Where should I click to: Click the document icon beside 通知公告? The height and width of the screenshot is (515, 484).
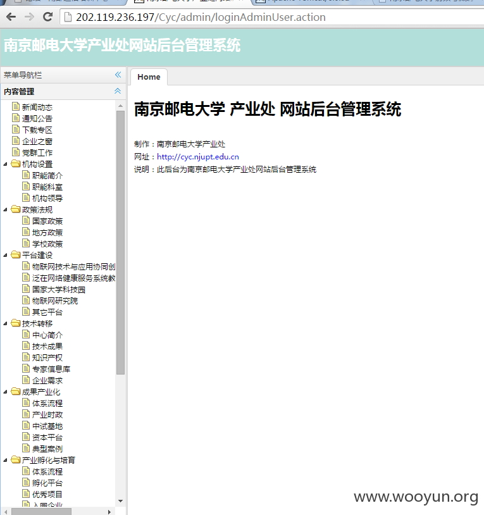(16, 118)
